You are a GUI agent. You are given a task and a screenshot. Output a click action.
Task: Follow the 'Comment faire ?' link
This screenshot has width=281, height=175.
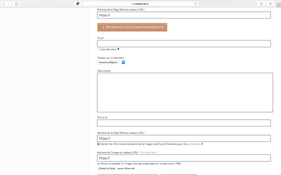click(149, 153)
